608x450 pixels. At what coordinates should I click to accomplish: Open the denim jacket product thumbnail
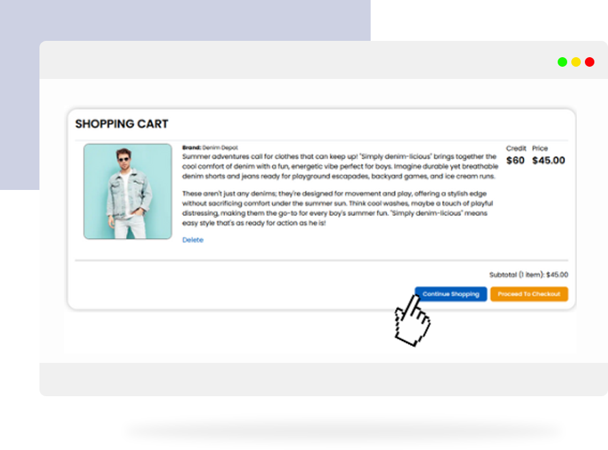point(128,191)
